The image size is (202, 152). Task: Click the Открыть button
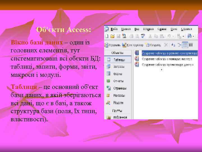(113, 45)
